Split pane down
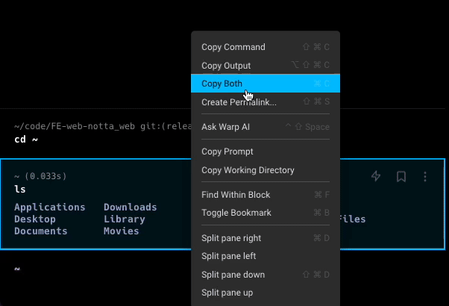Image resolution: width=449 pixels, height=306 pixels. click(x=233, y=275)
